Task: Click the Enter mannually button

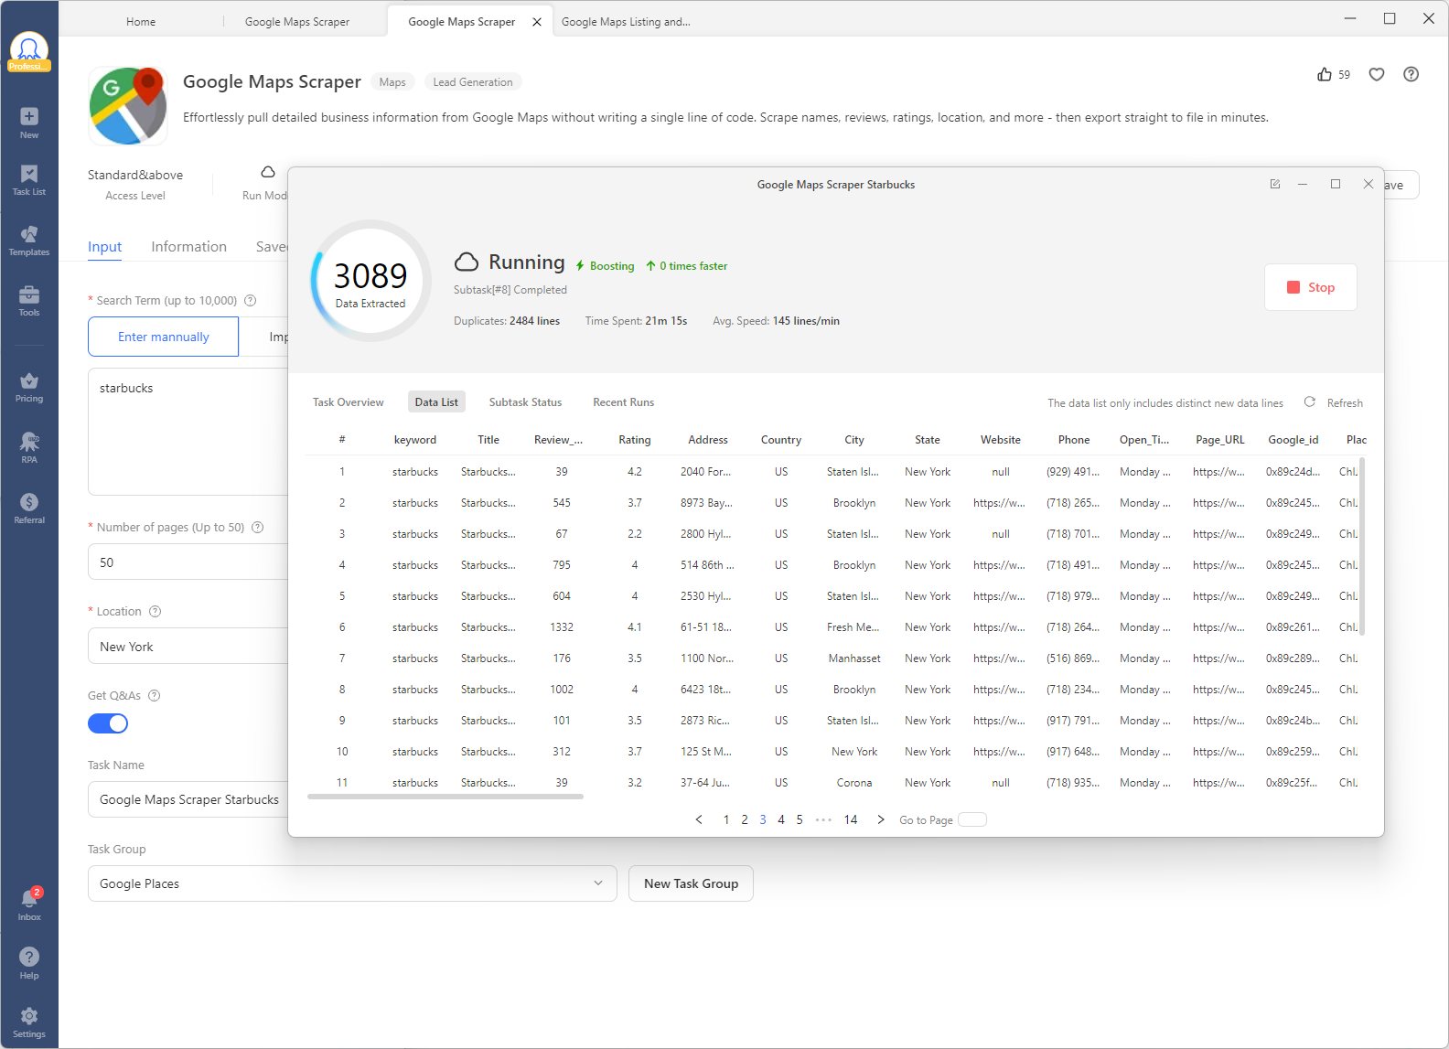Action: [x=164, y=337]
